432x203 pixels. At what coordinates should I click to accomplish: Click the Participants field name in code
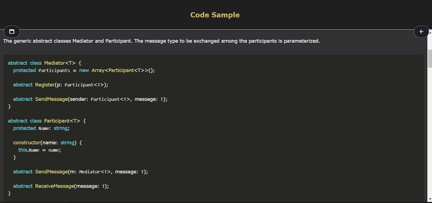[54, 70]
